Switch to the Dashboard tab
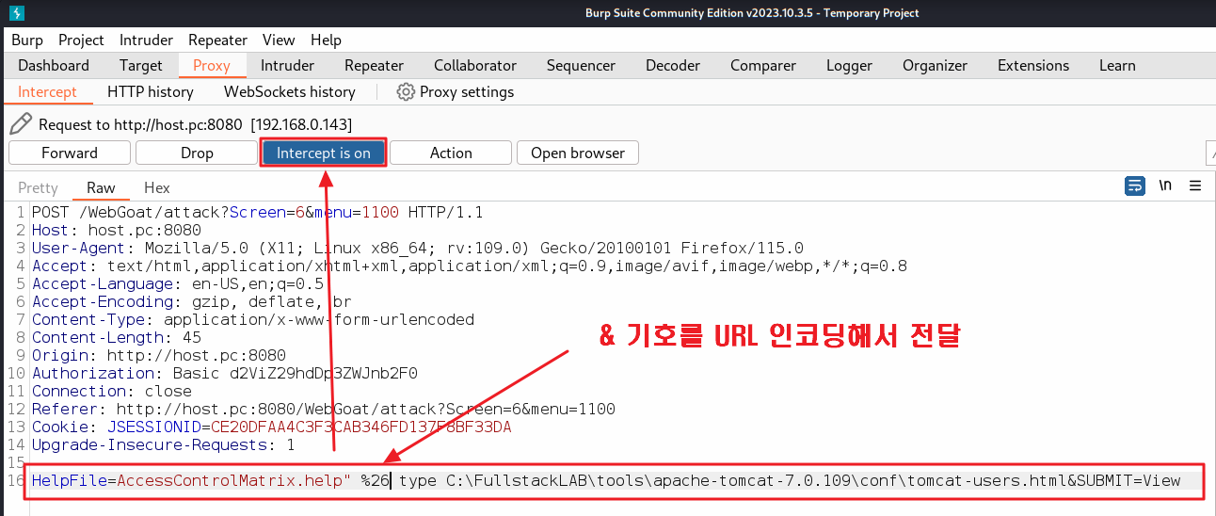The height and width of the screenshot is (516, 1216). point(54,65)
